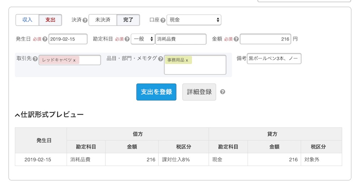The width and height of the screenshot is (362, 184).
Task: Click the 金額 amount input field
Action: (265, 39)
